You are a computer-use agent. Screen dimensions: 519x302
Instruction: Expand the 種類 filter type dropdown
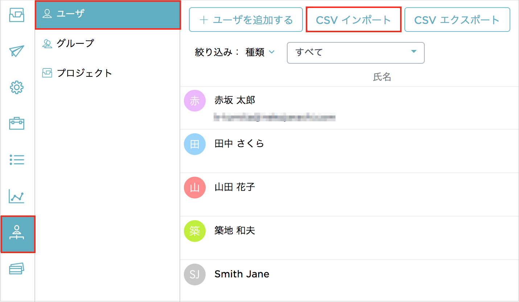(260, 53)
